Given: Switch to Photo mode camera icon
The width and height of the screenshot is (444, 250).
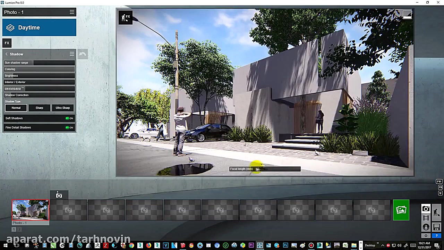Looking at the screenshot, I should point(426,209).
